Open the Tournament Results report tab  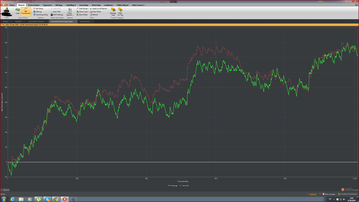(36, 22)
